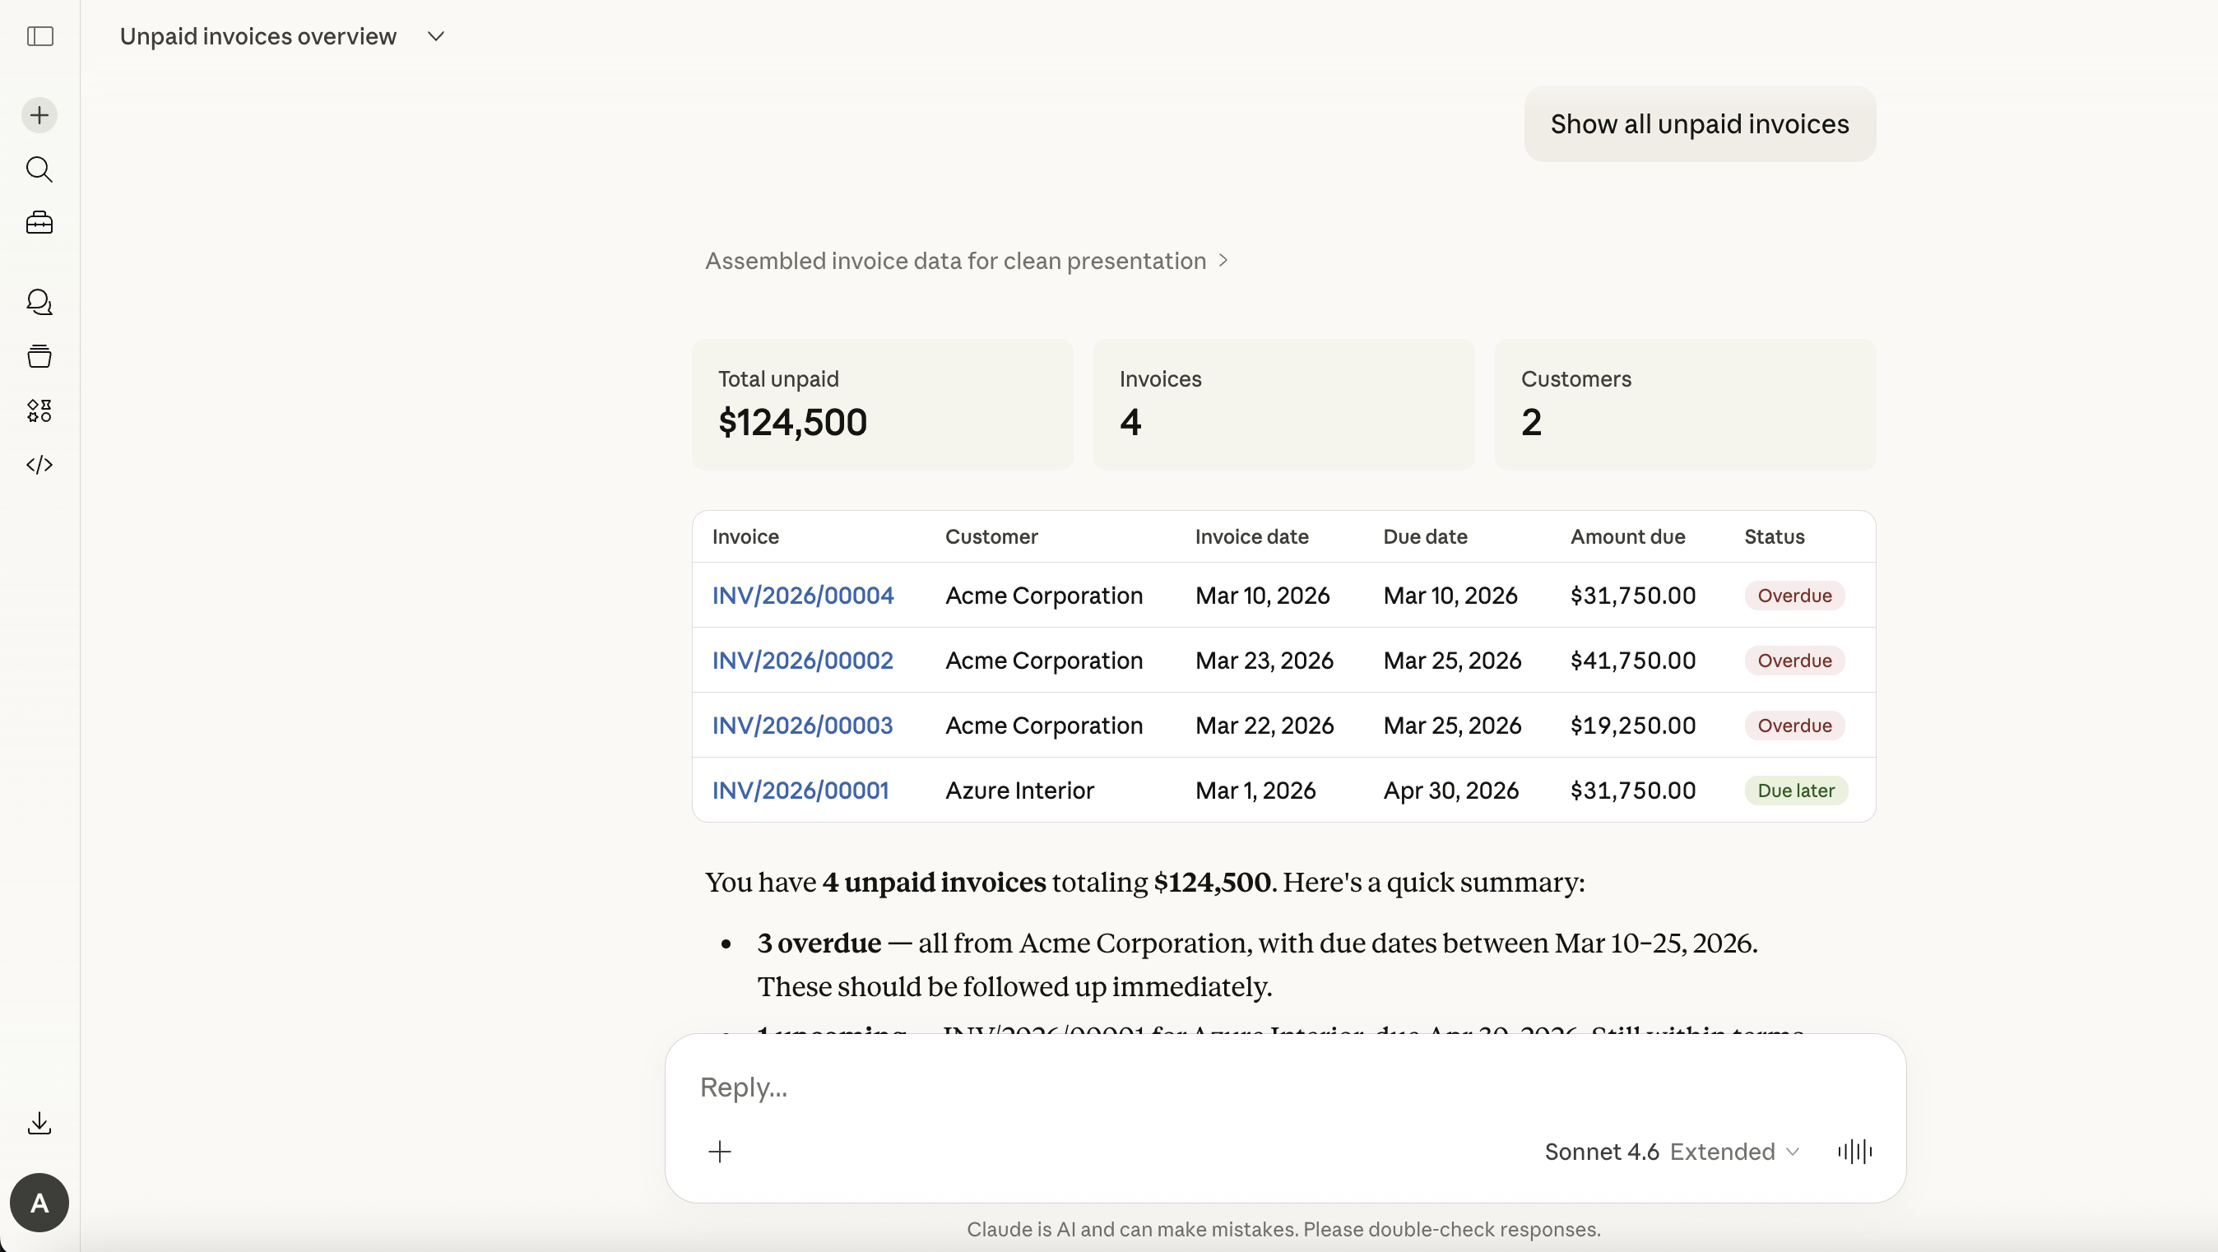Open the search icon in sidebar

click(39, 169)
